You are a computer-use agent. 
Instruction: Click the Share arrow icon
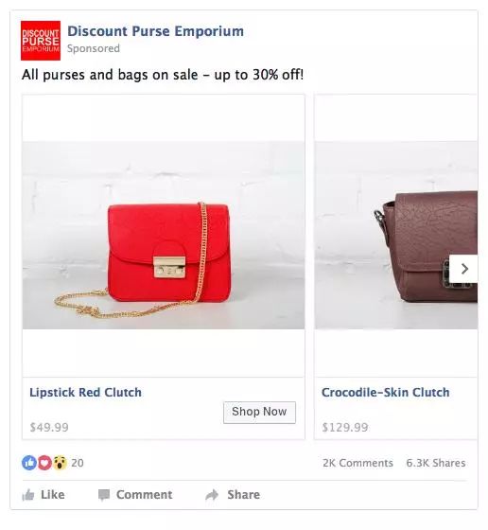click(212, 495)
